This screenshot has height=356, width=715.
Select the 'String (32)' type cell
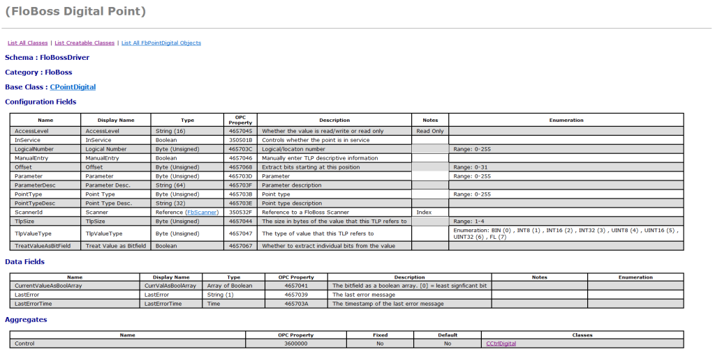[187, 203]
